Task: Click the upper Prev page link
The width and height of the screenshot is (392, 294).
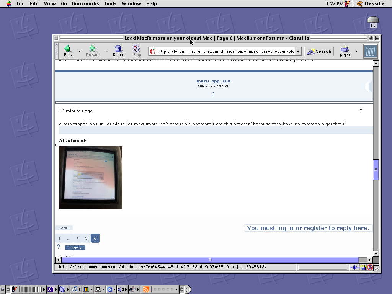Action: pyautogui.click(x=64, y=228)
